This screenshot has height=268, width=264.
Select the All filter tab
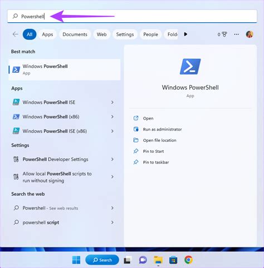click(x=30, y=34)
